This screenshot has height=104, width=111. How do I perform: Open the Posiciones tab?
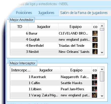(24, 13)
